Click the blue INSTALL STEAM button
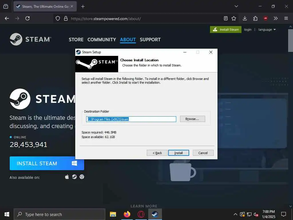Image resolution: width=293 pixels, height=220 pixels. pyautogui.click(x=47, y=163)
